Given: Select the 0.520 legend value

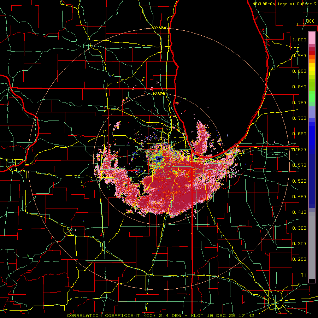Looking at the screenshot, I should coord(299,181).
